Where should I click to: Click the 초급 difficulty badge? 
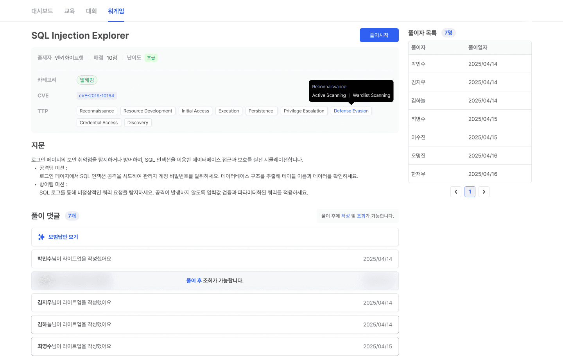point(151,58)
